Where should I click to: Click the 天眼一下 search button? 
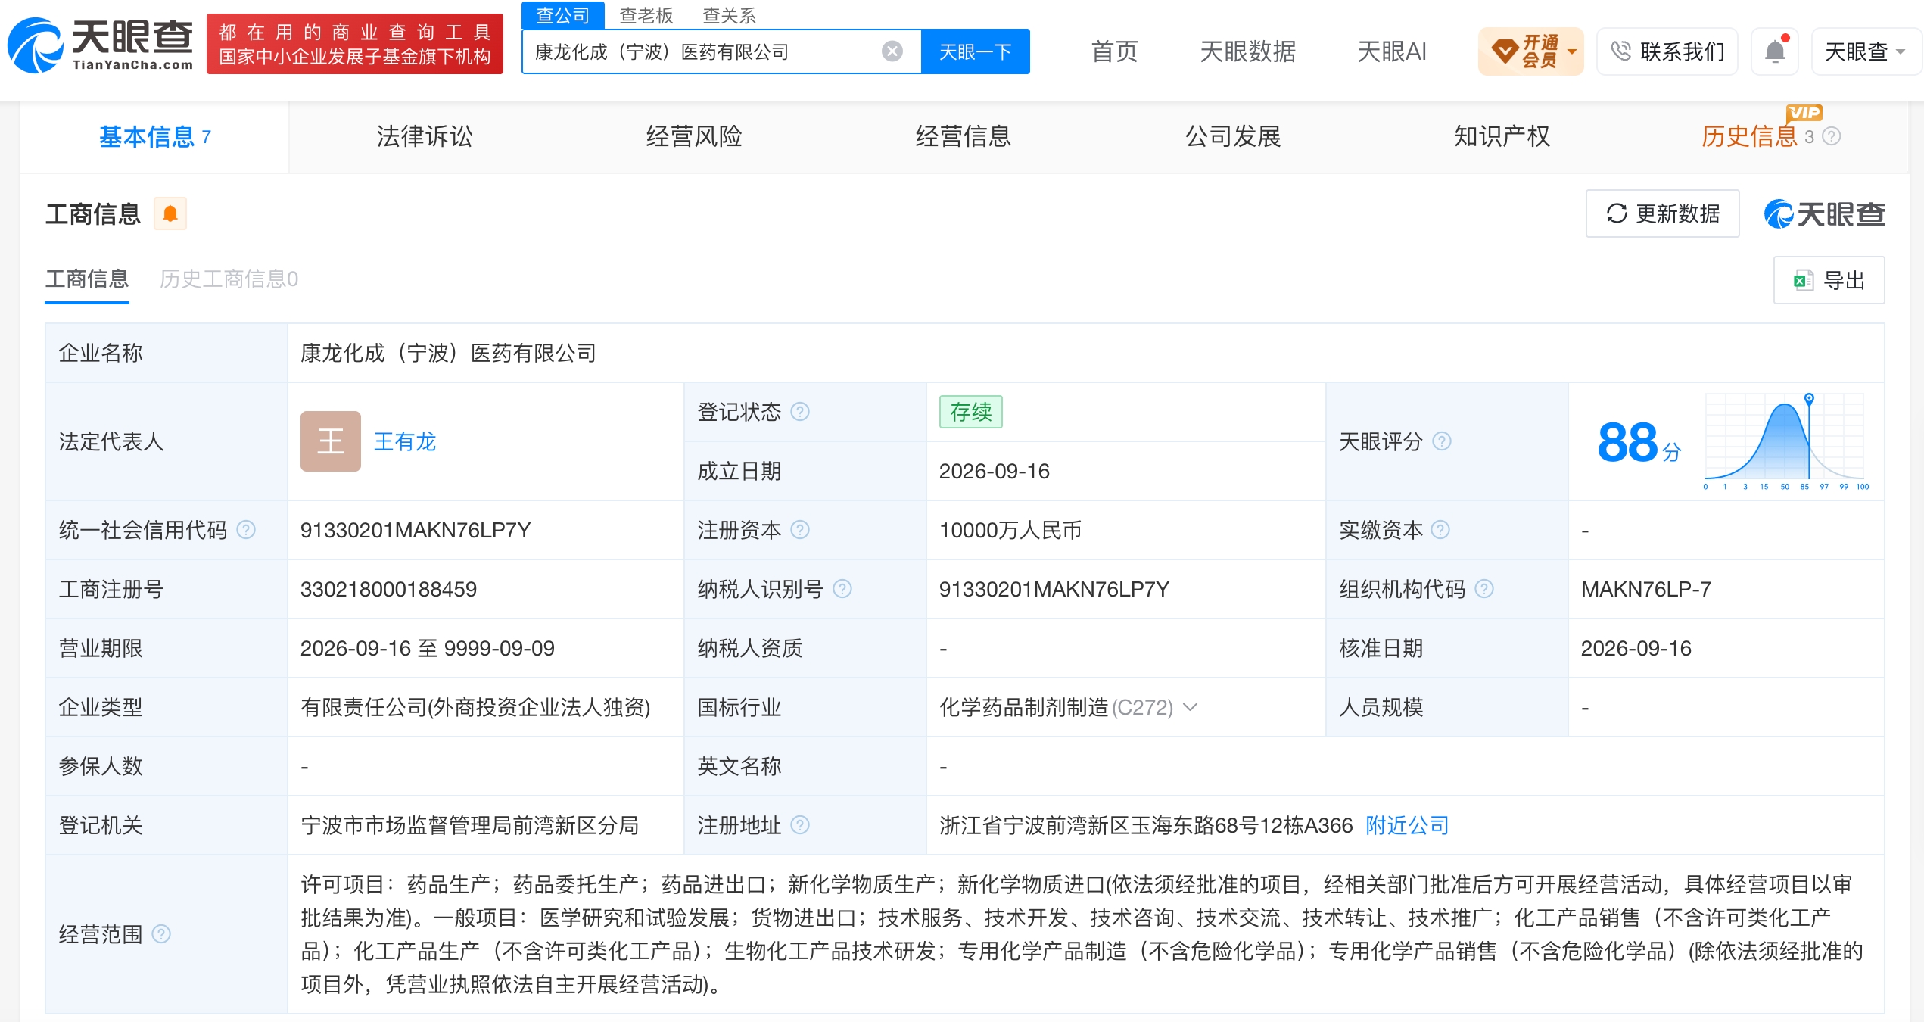975,51
